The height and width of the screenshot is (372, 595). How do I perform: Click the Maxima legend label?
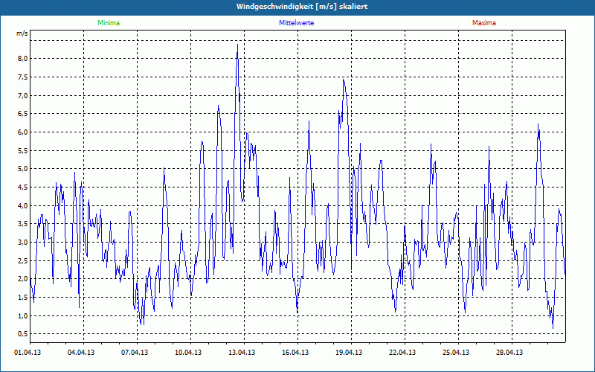tap(483, 23)
